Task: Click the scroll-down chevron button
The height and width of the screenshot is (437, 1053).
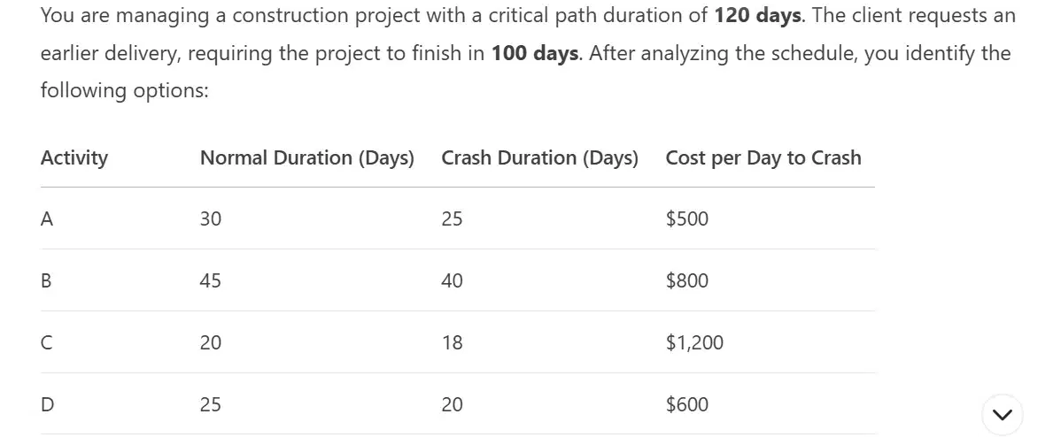Action: (x=1002, y=415)
